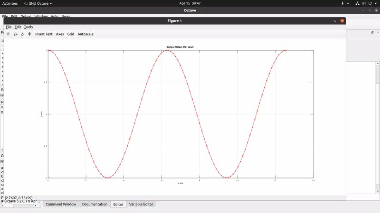Switch to the Variable Editor tab

pos(141,204)
